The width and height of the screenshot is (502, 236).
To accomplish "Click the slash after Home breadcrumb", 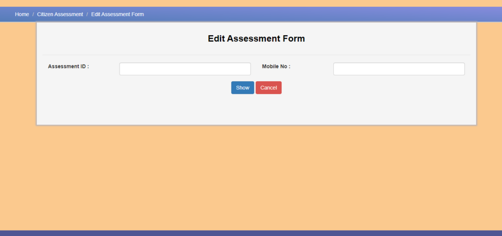I will click(33, 14).
